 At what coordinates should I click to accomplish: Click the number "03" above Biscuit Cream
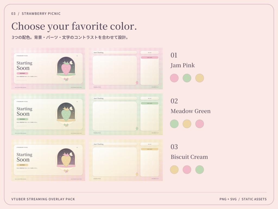174,147
